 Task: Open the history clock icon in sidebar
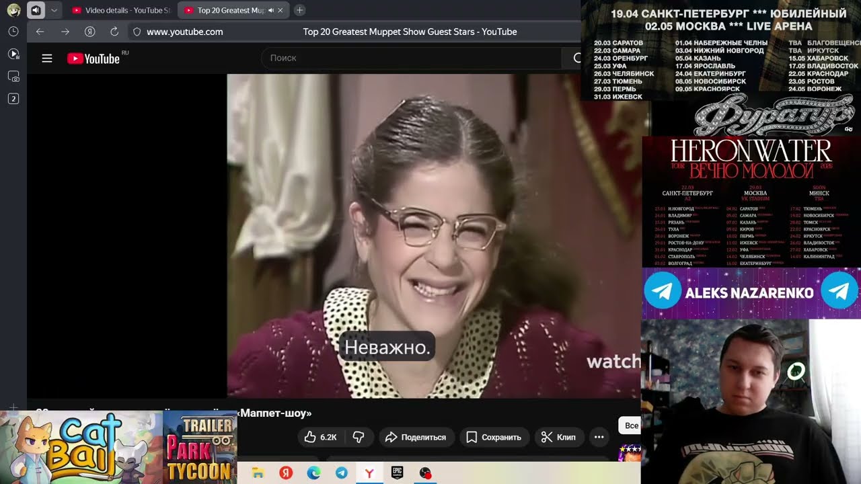(13, 32)
